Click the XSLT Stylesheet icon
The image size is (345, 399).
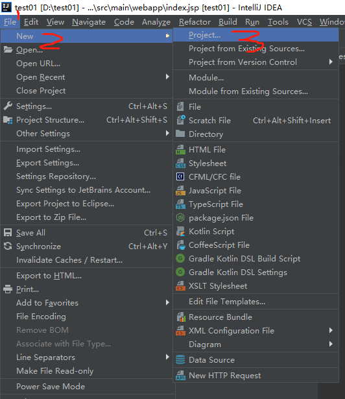tap(180, 285)
